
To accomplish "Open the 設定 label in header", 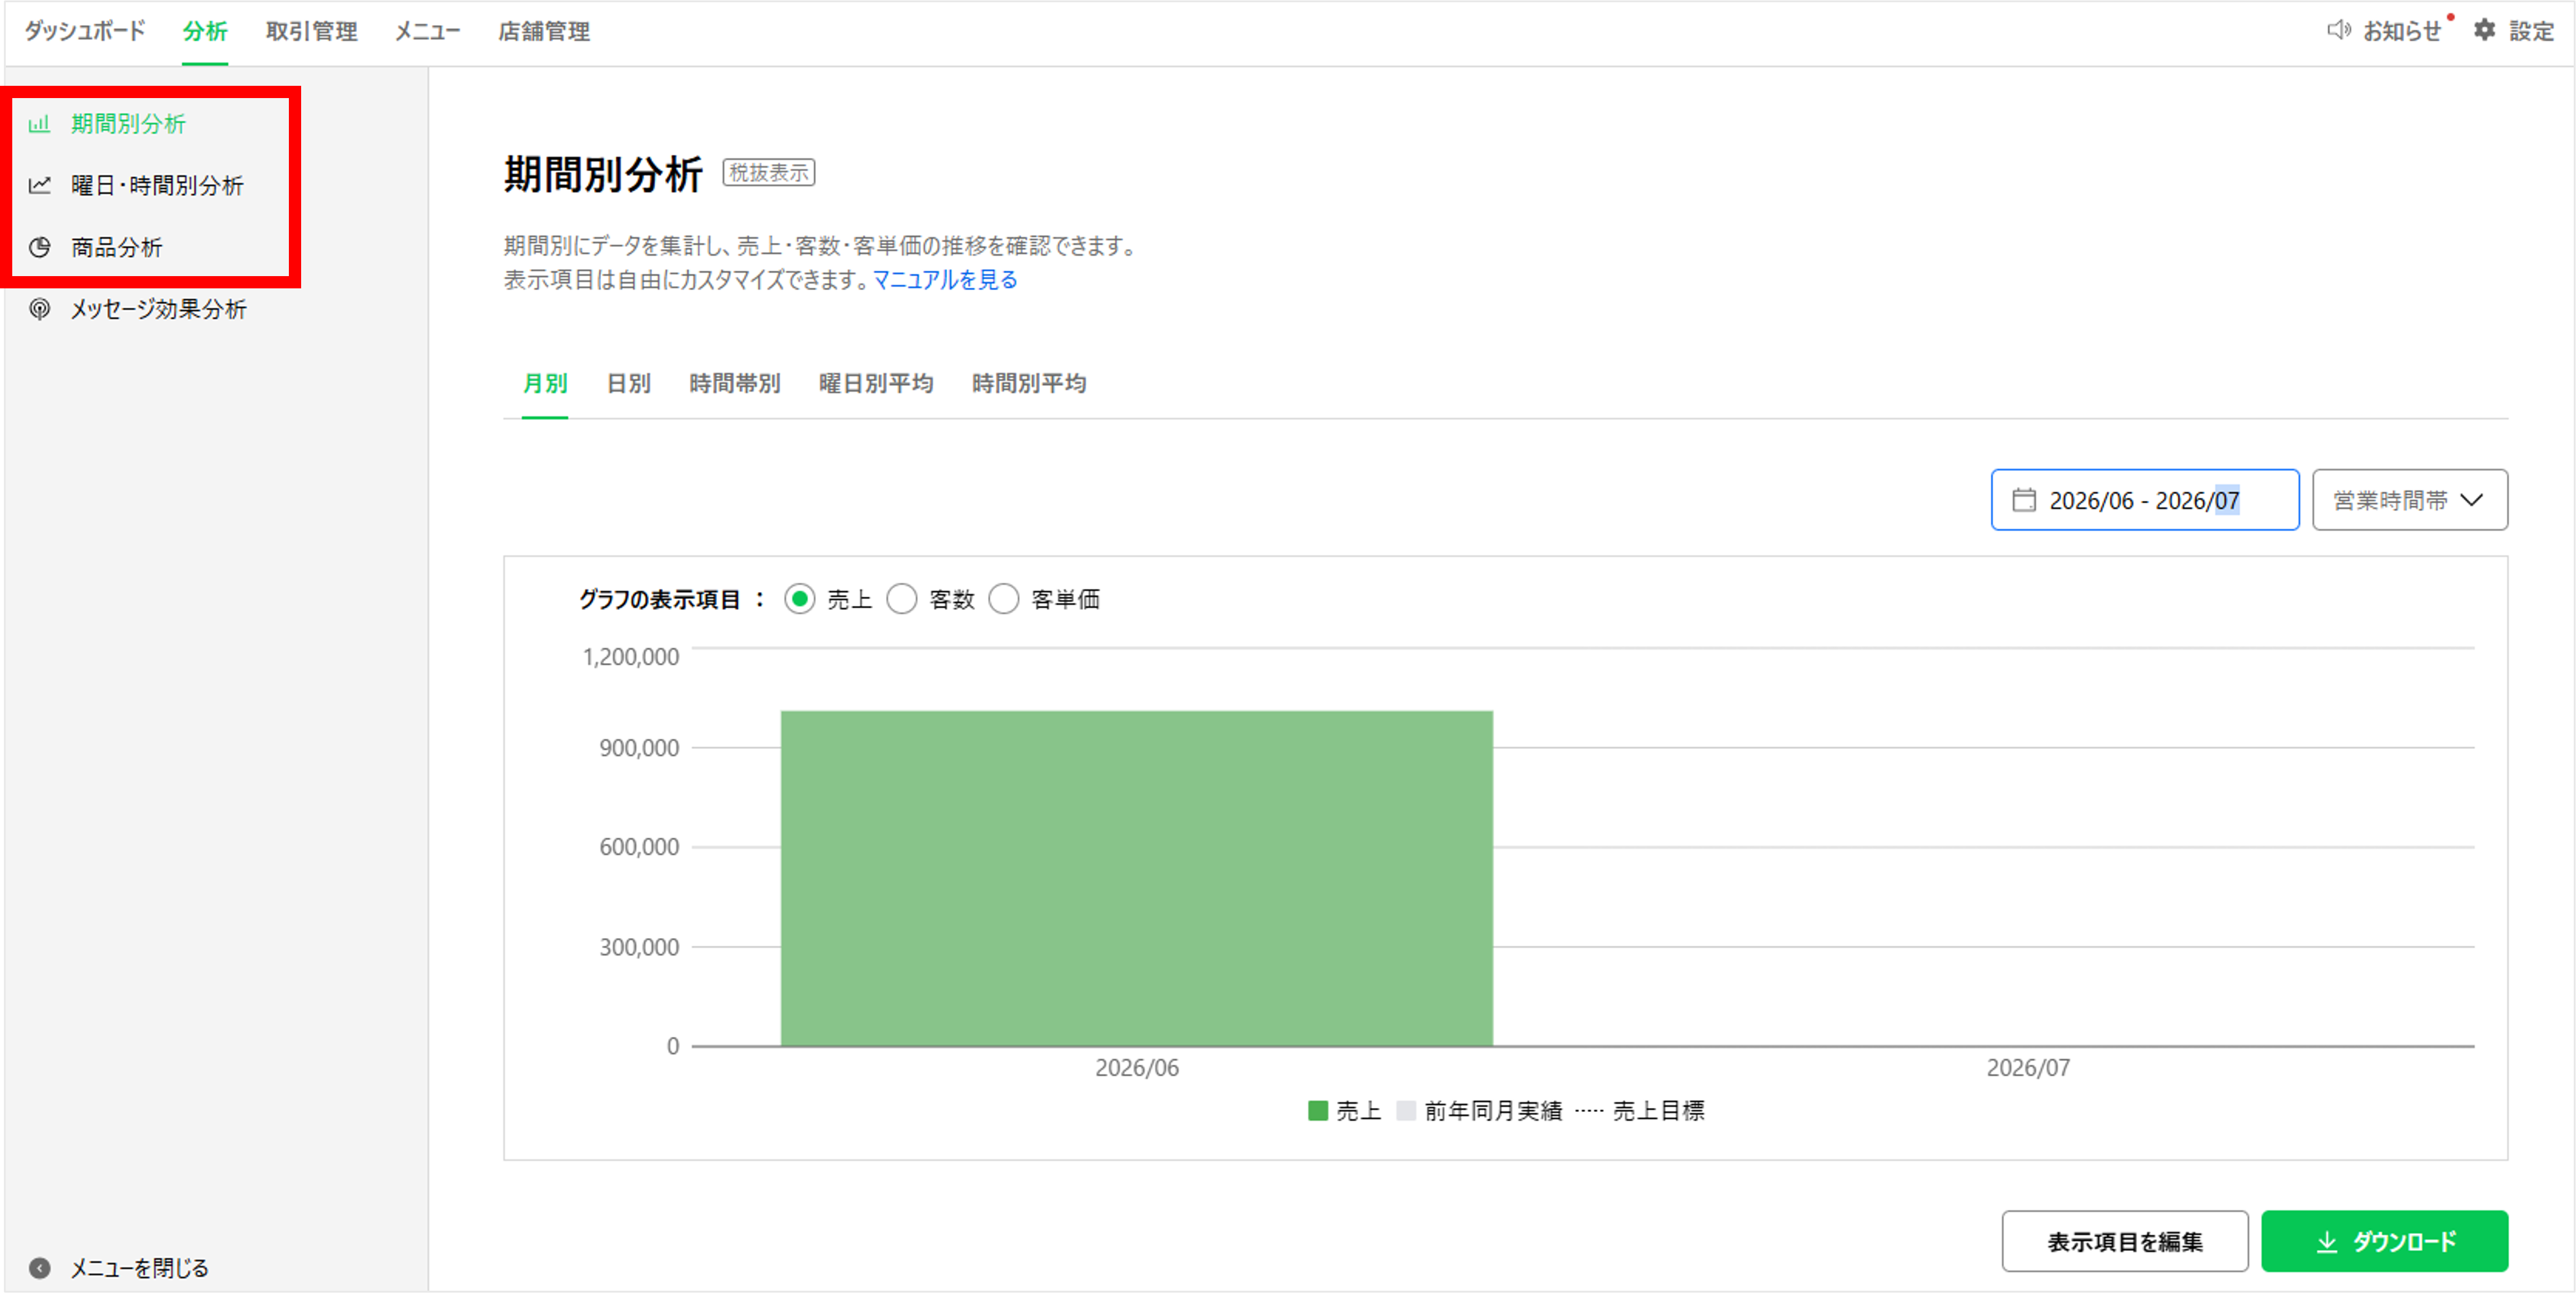I will tap(2531, 31).
